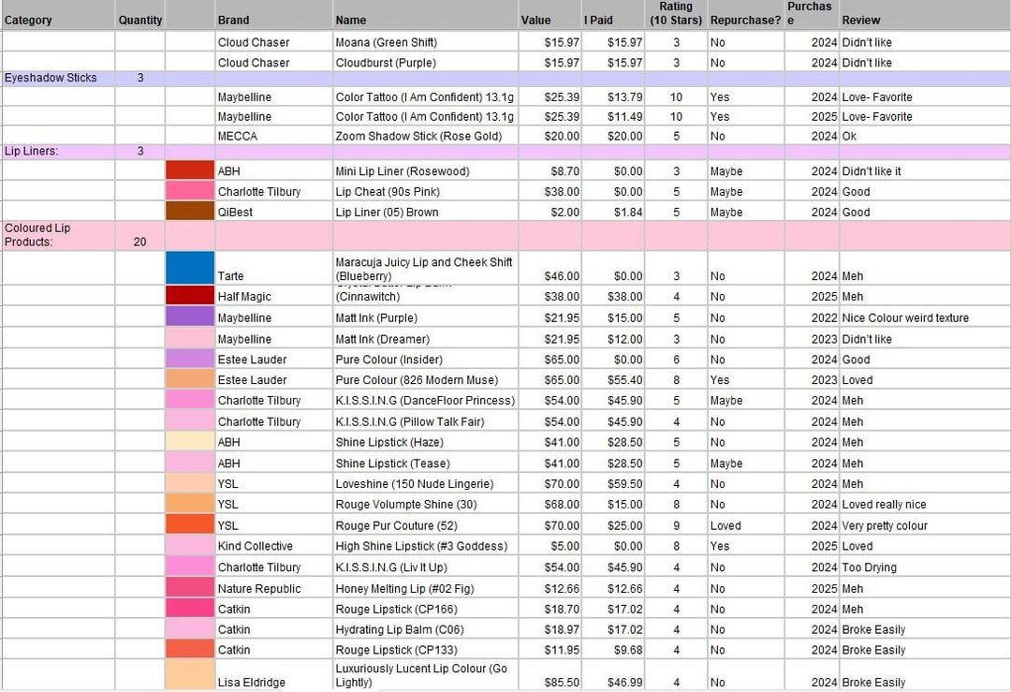Viewport: 1011px width, 692px height.
Task: Select the dark red swatch beside Half Magic
Action: (190, 296)
